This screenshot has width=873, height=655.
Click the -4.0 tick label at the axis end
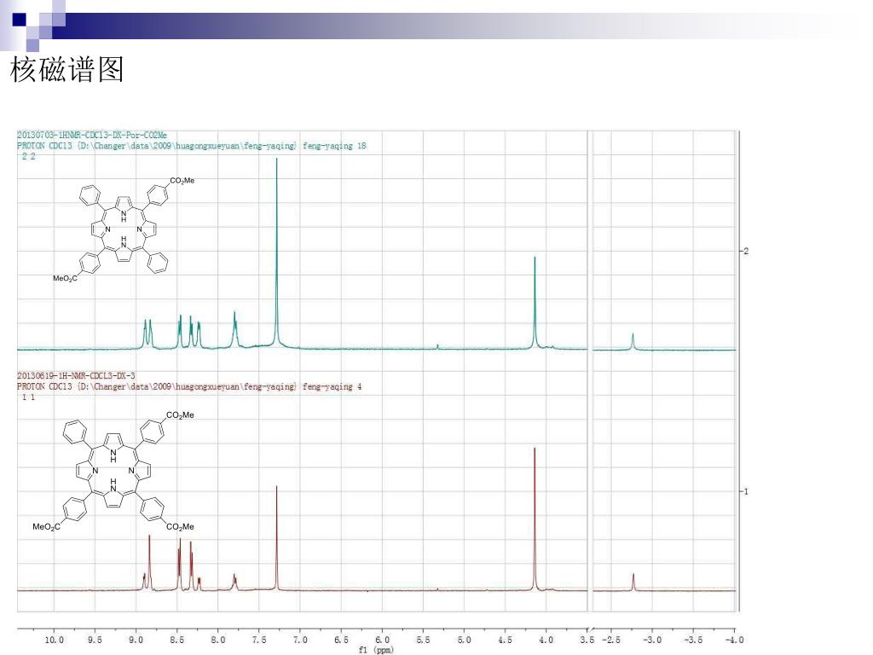pos(734,640)
